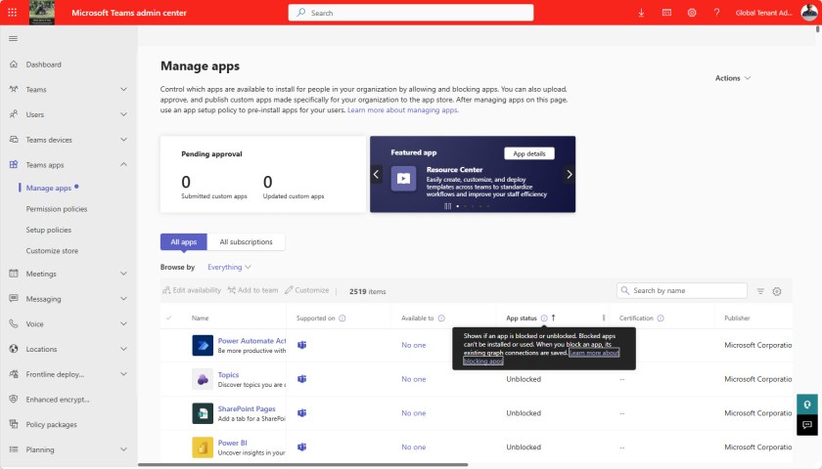Show next featured app slide
Screen dimensions: 822x469
[x=570, y=174]
